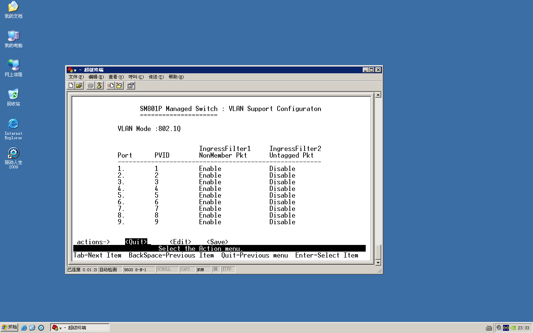533x333 pixels.
Task: Open the 呼叫(C) menu
Action: coord(136,77)
